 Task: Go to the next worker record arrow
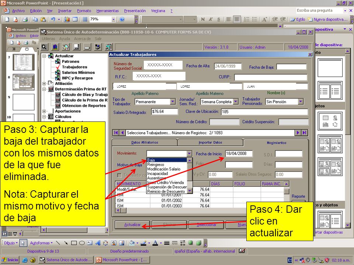tap(298, 133)
